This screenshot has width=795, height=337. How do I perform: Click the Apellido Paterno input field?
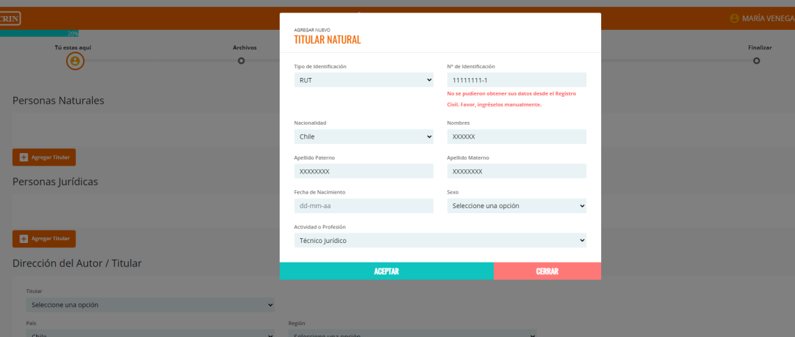point(363,171)
